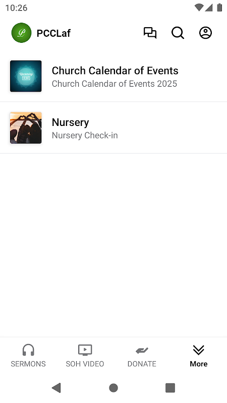Tap the Android home circle button
This screenshot has height=403, width=227.
(x=113, y=388)
